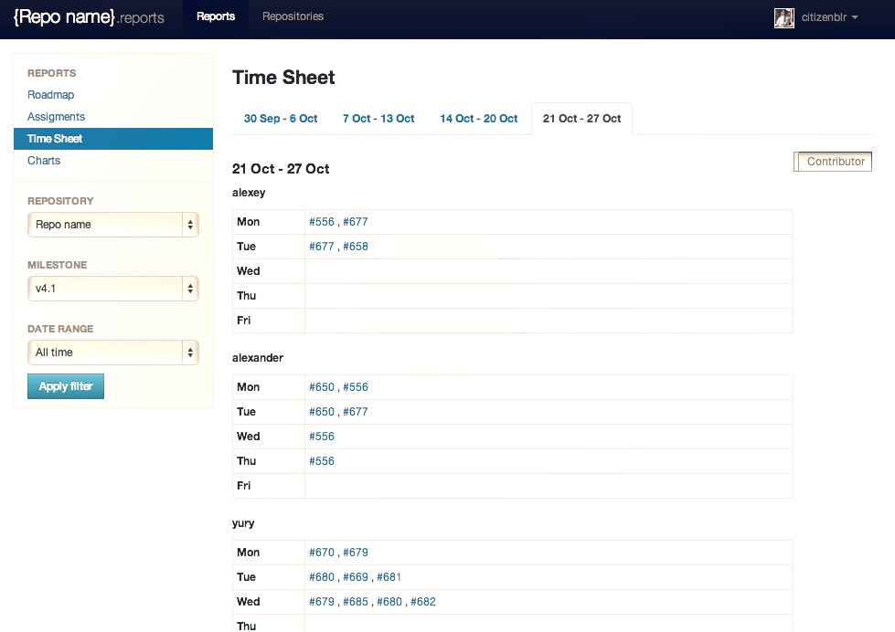895x632 pixels.
Task: Click the citizenblr user avatar icon
Action: click(783, 17)
